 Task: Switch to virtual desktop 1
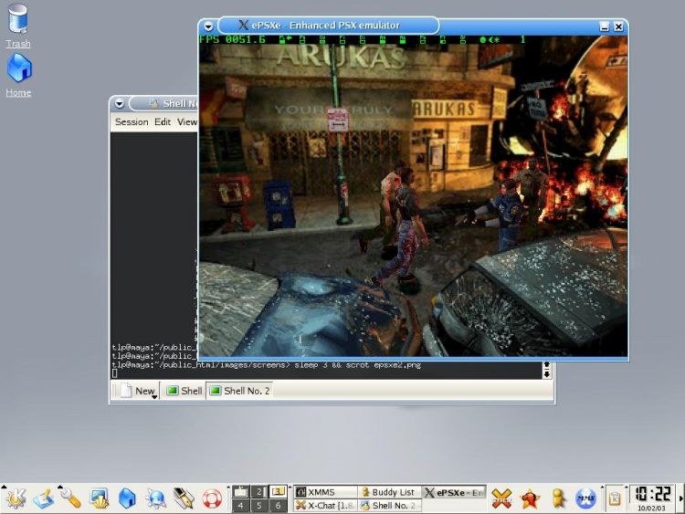coord(240,492)
